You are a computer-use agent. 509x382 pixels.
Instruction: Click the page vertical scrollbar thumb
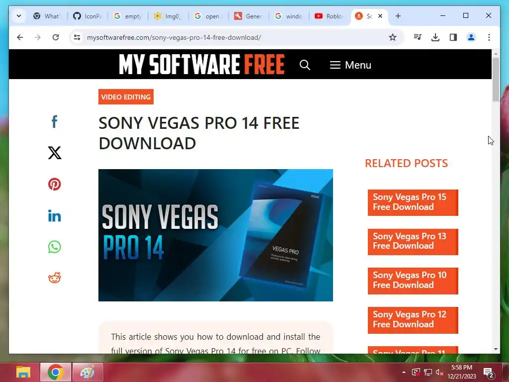(x=496, y=80)
